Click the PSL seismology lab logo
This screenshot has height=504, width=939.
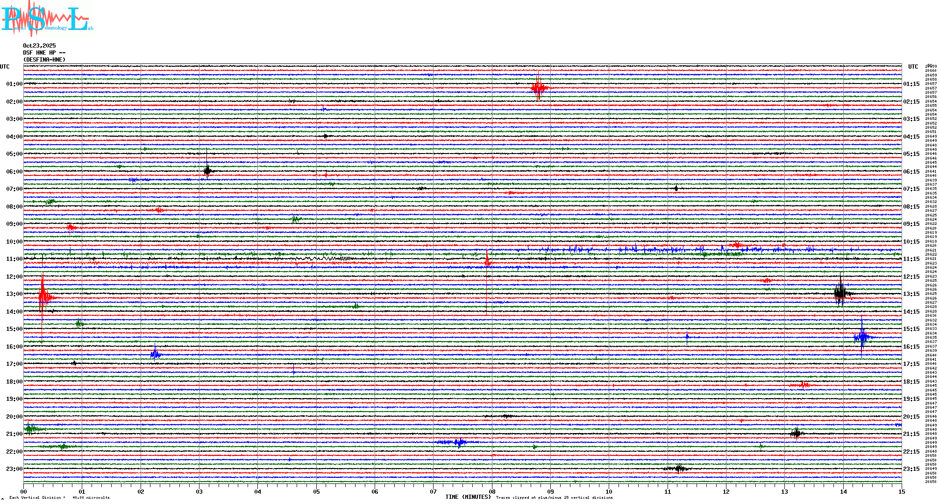(x=46, y=19)
